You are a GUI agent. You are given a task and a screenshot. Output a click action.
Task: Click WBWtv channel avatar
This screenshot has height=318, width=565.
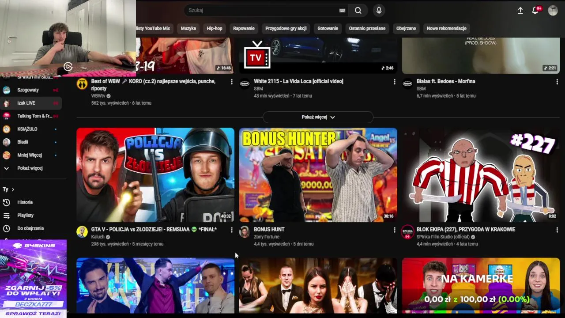point(82,84)
